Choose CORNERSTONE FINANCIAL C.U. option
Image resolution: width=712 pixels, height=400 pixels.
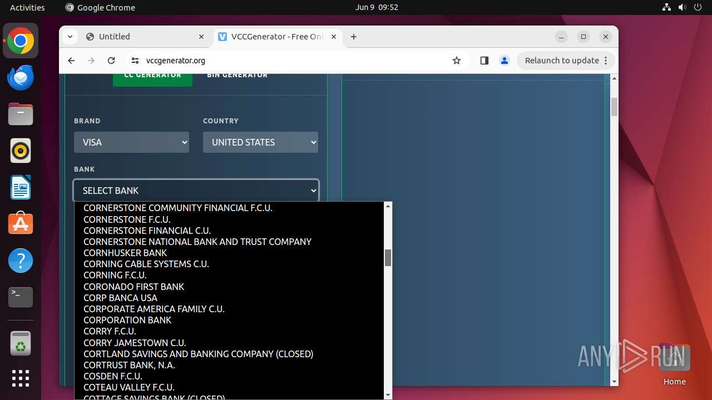[229, 231]
